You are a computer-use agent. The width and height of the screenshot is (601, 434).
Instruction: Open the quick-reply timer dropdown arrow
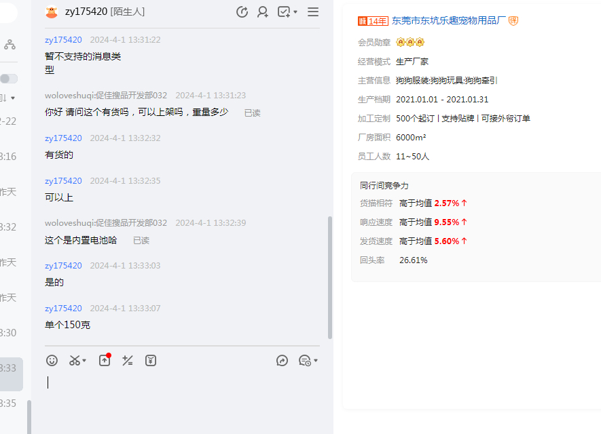click(316, 361)
